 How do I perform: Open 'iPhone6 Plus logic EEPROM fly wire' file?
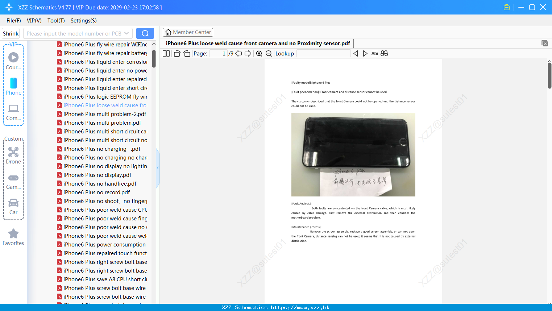coord(102,97)
